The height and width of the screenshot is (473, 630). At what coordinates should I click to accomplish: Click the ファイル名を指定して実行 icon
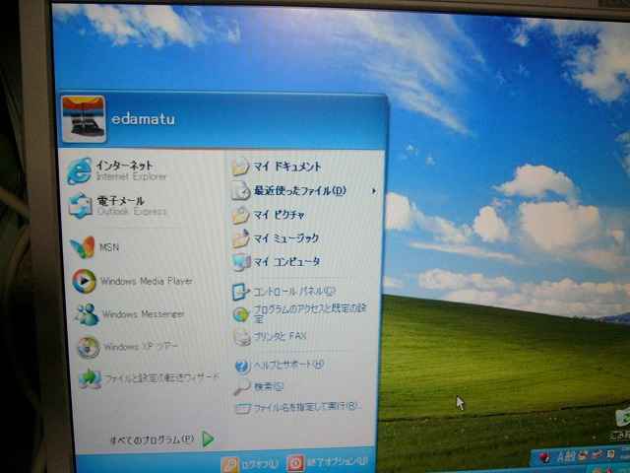tap(243, 409)
